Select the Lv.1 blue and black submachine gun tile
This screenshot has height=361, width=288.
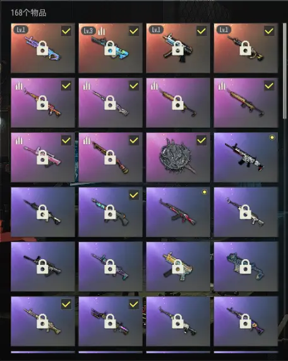[x=178, y=48]
